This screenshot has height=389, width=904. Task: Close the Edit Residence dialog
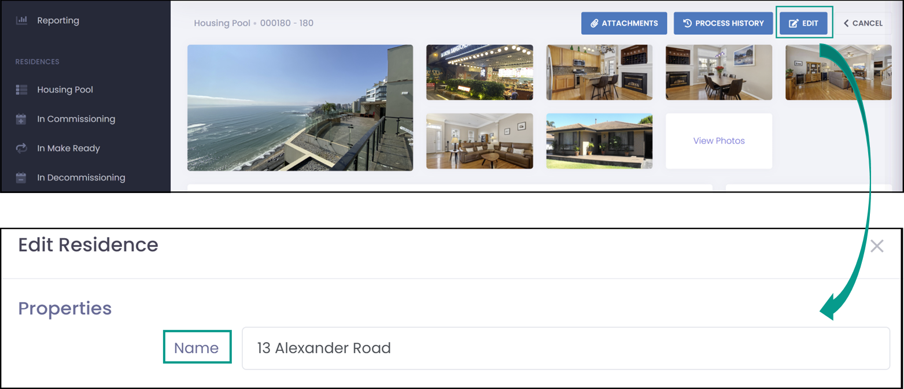point(877,246)
